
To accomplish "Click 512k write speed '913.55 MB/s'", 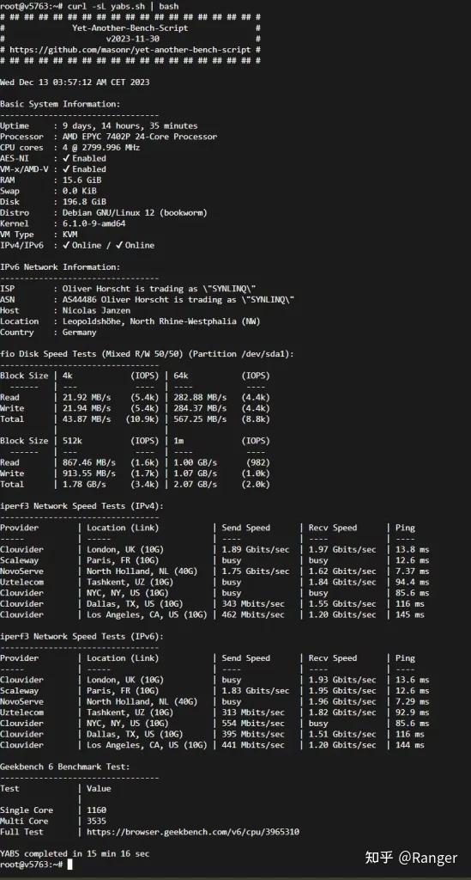I will (x=89, y=474).
